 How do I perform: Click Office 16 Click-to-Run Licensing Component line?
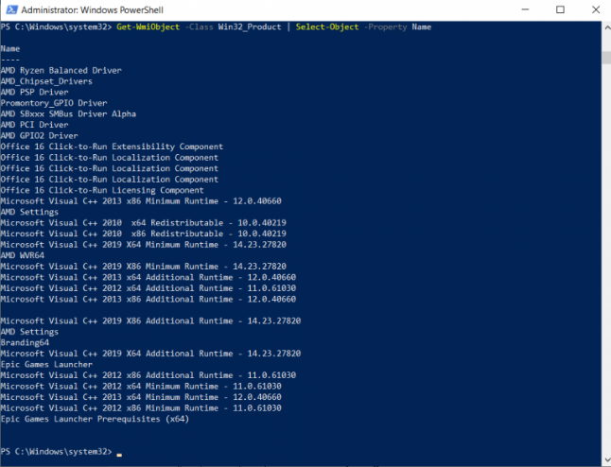(x=102, y=190)
